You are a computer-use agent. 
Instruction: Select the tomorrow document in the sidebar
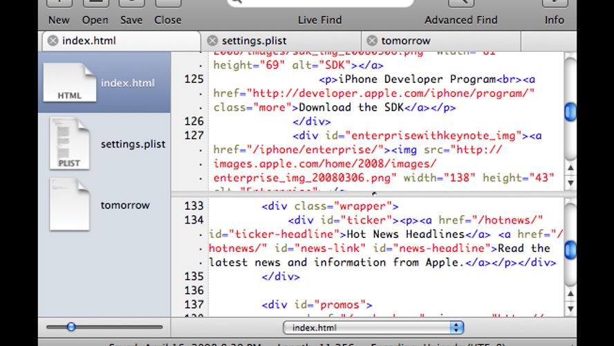pos(69,205)
